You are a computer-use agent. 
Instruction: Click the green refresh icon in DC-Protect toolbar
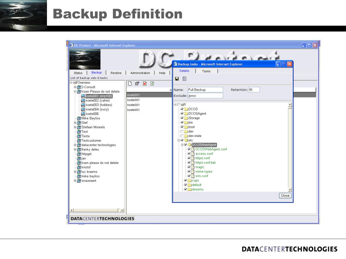pos(152,84)
